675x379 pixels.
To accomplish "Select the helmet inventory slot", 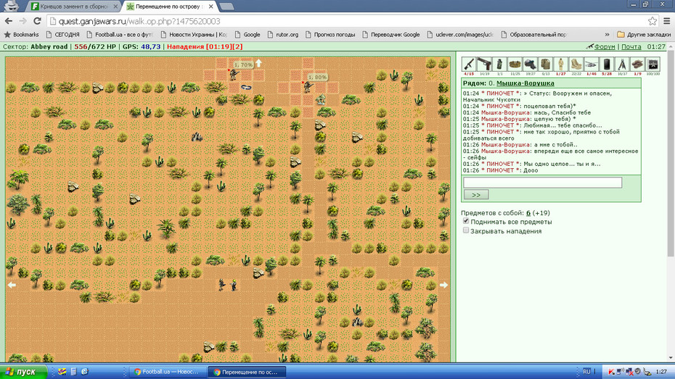I will tap(530, 64).
